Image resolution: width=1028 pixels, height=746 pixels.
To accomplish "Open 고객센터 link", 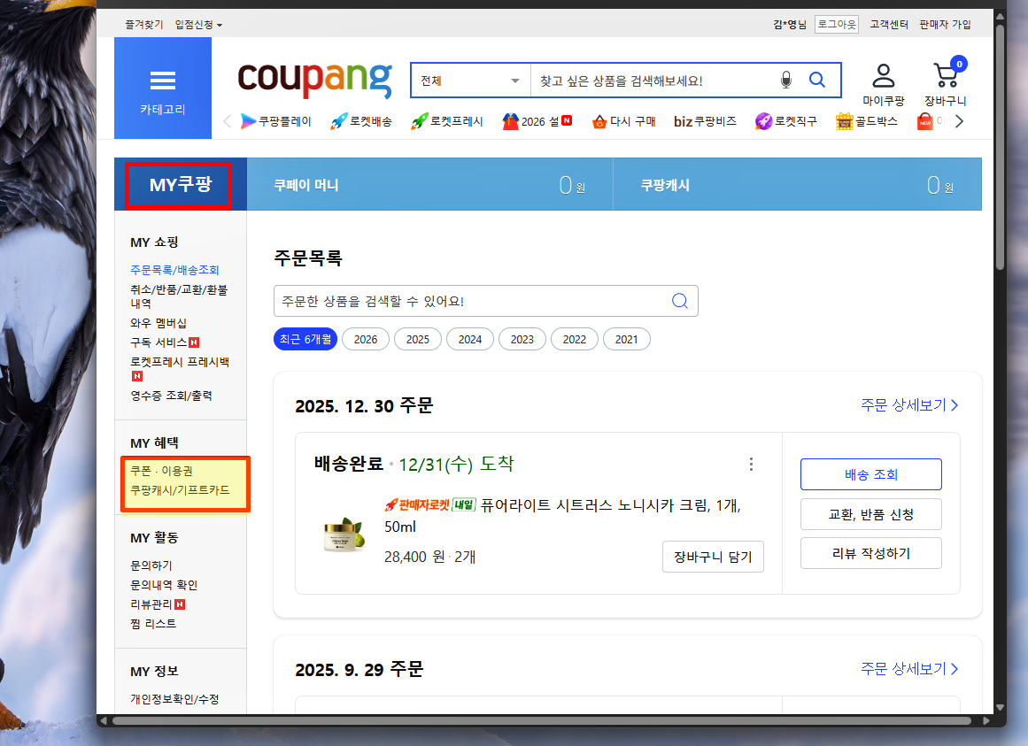I will tap(889, 24).
